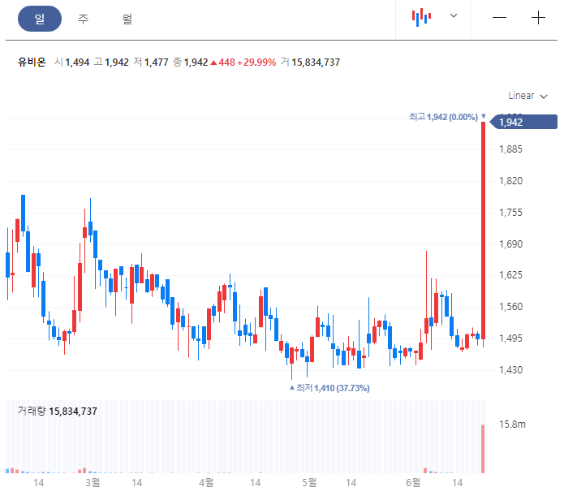Click the +29.99% change rate

256,62
